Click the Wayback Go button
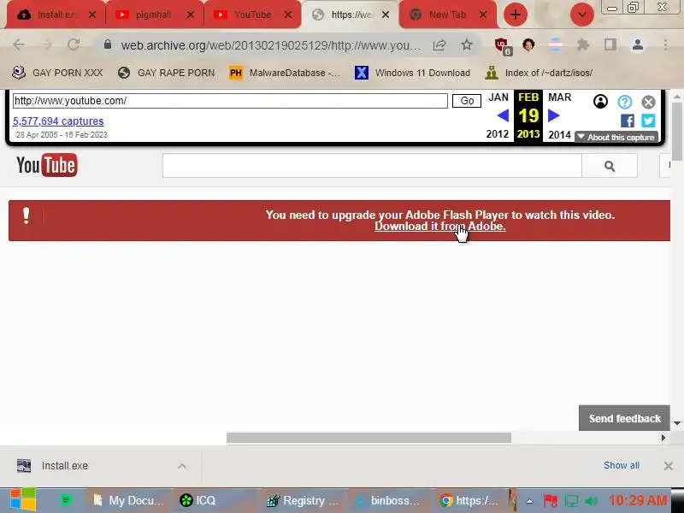684x513 pixels. (x=467, y=101)
